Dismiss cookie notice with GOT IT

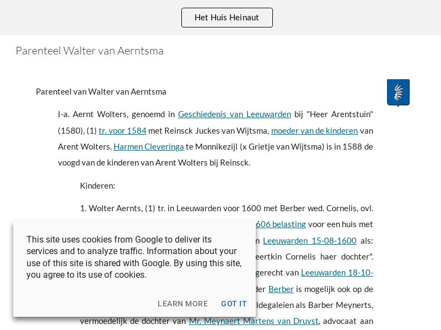tap(234, 304)
